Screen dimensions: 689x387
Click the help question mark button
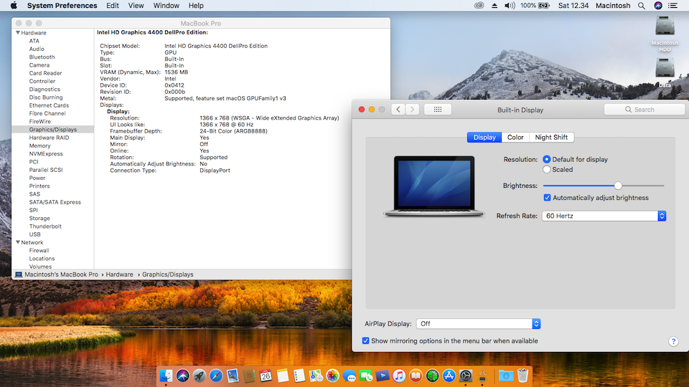click(x=673, y=342)
